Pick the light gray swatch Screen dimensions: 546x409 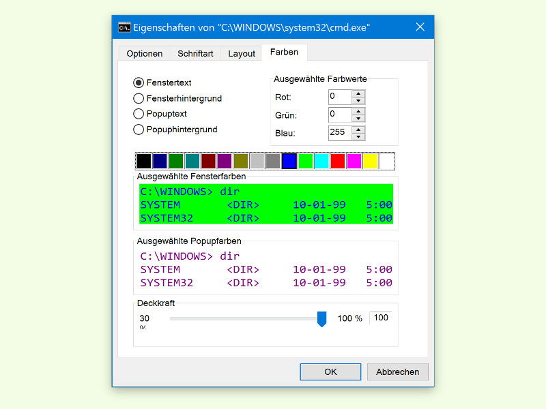click(x=257, y=162)
